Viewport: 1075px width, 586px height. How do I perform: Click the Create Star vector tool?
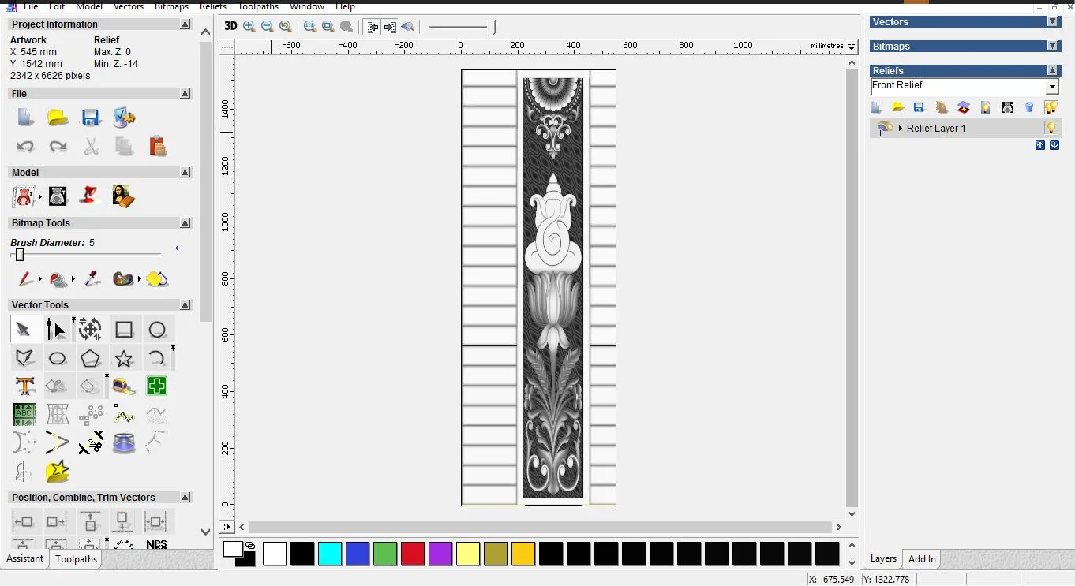coord(124,359)
